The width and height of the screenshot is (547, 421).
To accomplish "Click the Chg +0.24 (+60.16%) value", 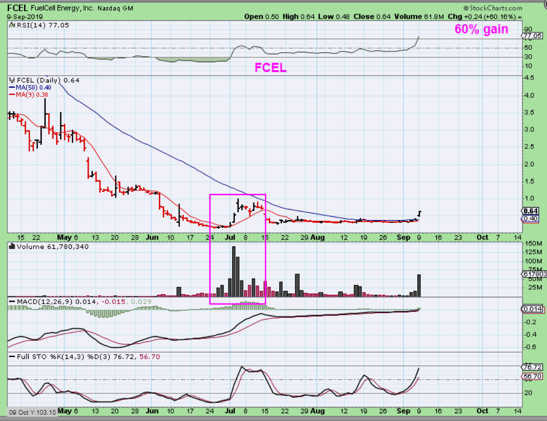I will [482, 16].
